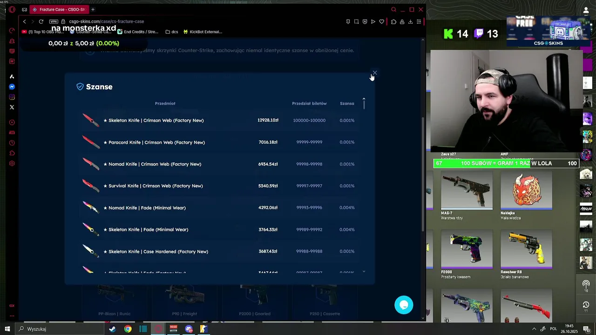Open profile account icon in toolbar
This screenshot has width=596, height=335.
tap(402, 21)
